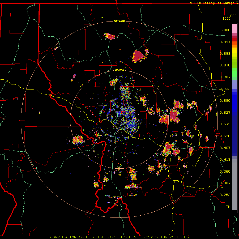This screenshot has height=239, width=239.
Task: Click the 0.307 scale value
Action: click(225, 183)
